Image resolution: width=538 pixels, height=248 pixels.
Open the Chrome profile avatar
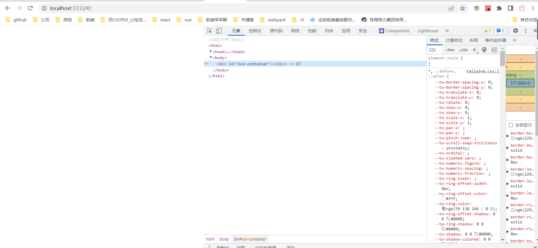pyautogui.click(x=522, y=8)
